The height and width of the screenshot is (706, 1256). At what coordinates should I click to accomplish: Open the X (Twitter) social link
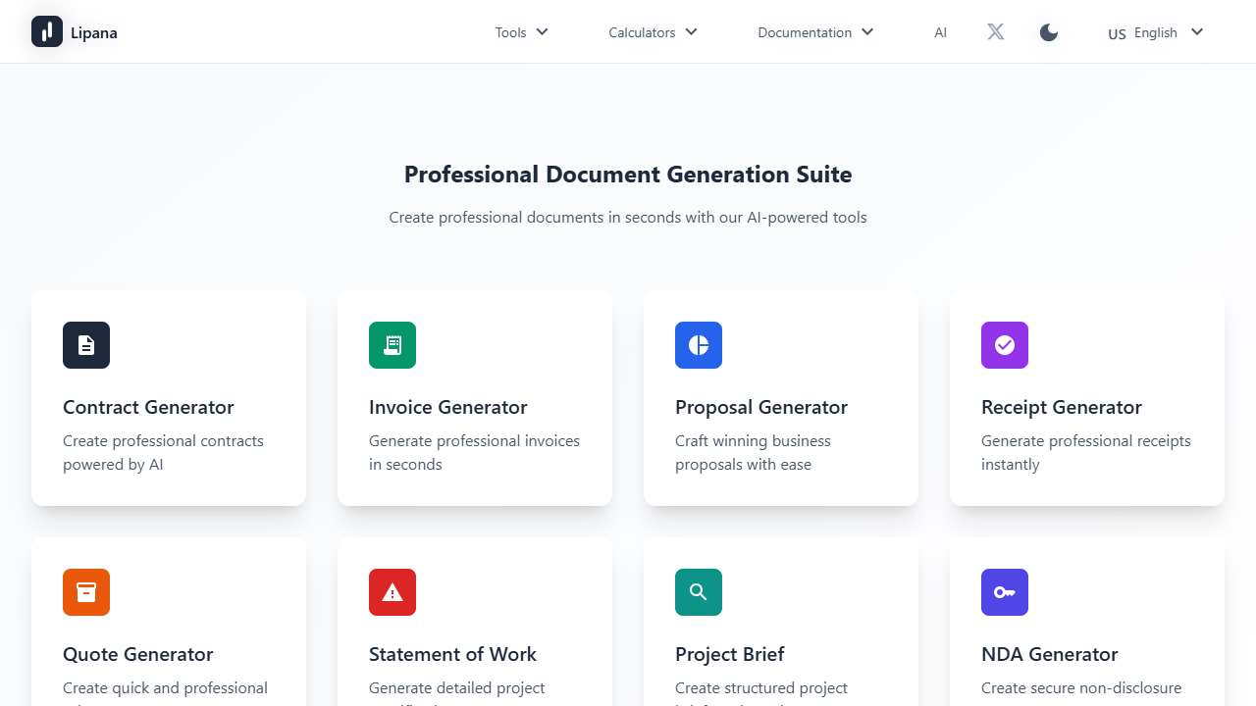(x=995, y=32)
